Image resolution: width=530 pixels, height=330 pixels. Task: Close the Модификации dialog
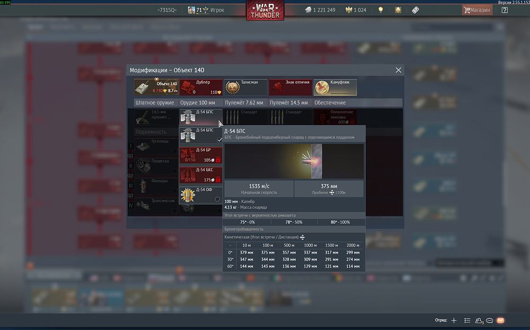pos(399,70)
